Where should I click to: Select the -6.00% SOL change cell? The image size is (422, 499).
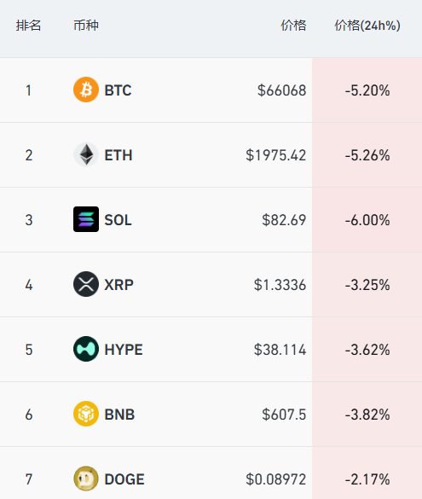(367, 220)
